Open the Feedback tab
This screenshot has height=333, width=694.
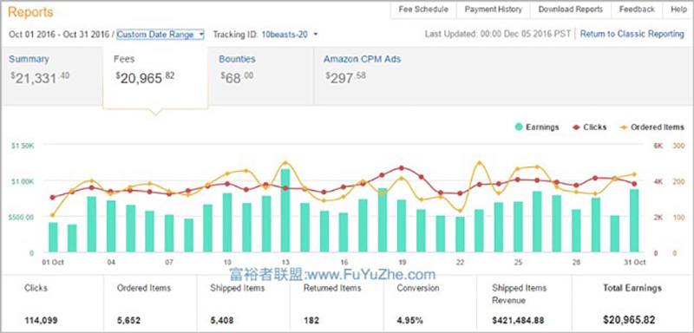coord(637,10)
